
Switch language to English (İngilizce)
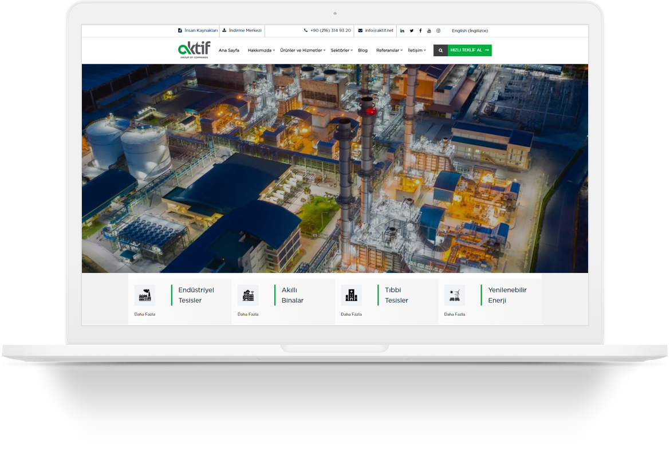click(x=470, y=31)
